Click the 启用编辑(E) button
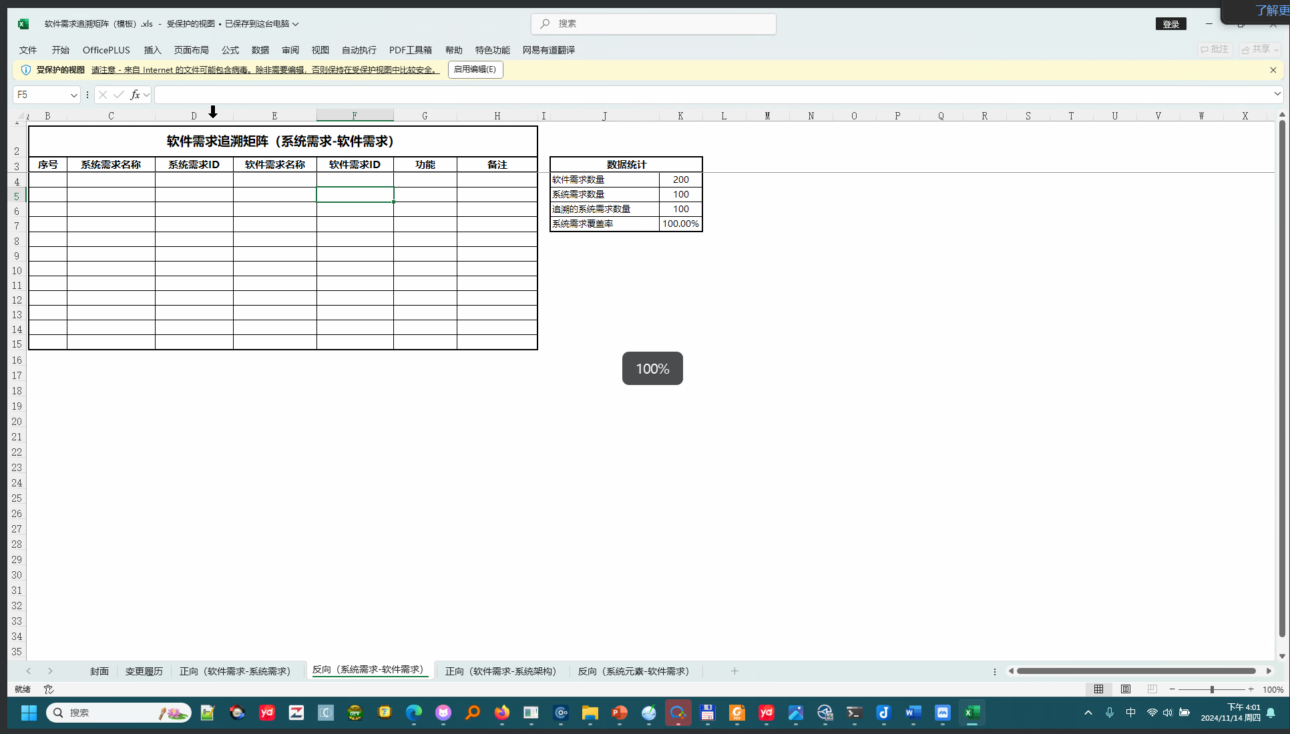Screen dimensions: 1290x734 point(475,69)
